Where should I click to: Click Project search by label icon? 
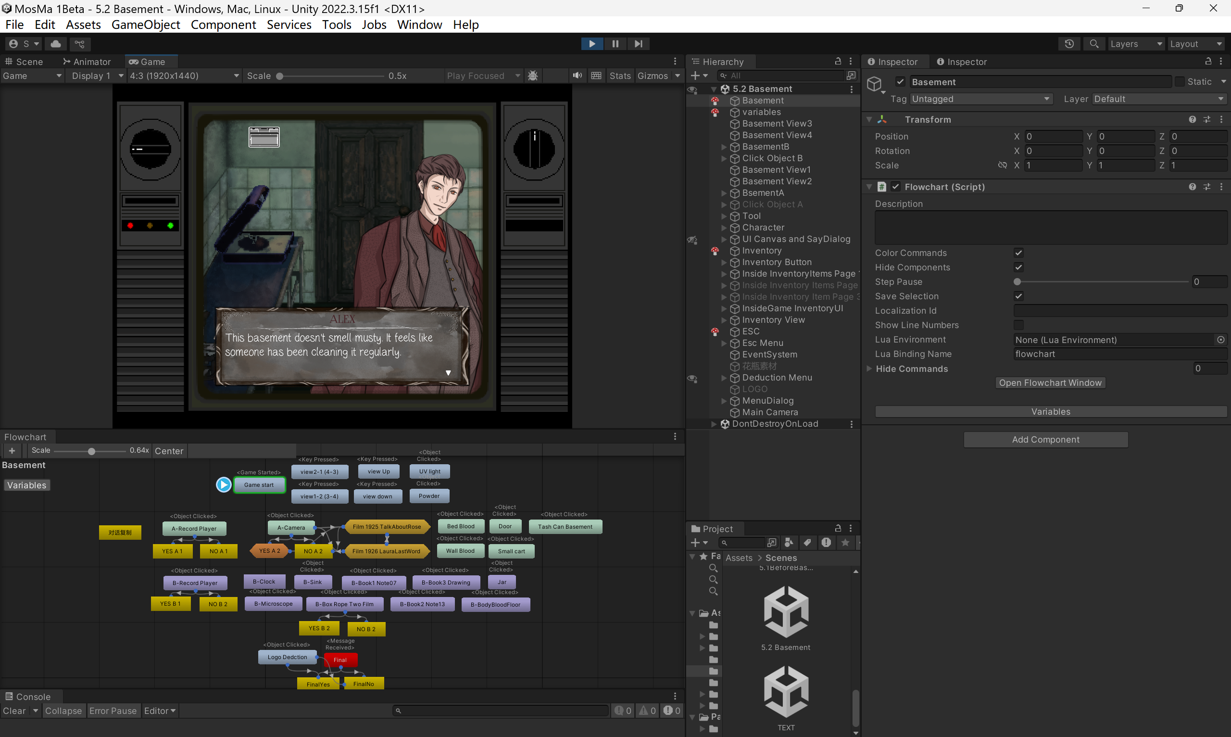pos(807,542)
